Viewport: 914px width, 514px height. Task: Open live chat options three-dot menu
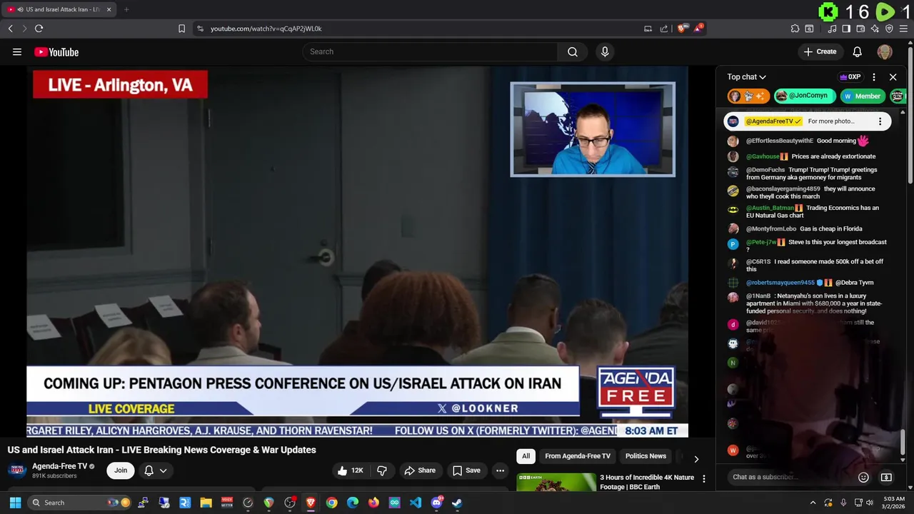tap(874, 77)
